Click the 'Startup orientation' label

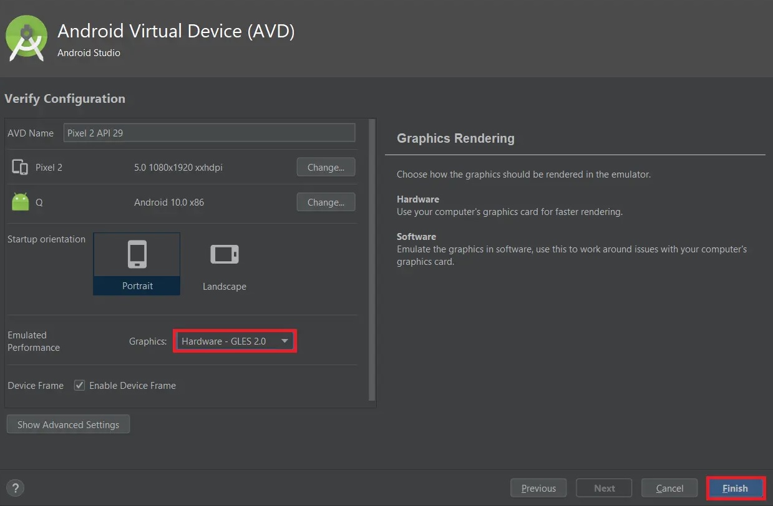coord(46,239)
